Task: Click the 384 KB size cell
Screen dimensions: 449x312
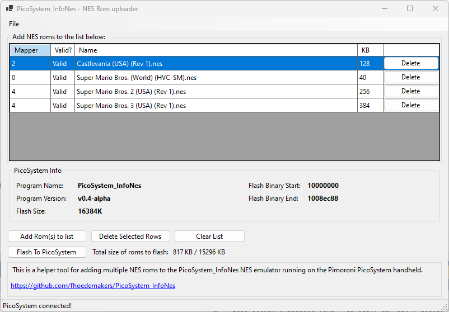Action: pos(370,106)
